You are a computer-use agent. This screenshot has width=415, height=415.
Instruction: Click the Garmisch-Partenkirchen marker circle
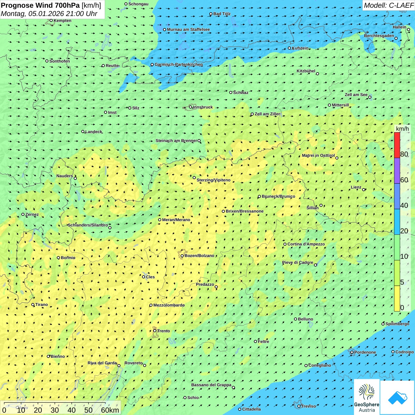[152, 65]
